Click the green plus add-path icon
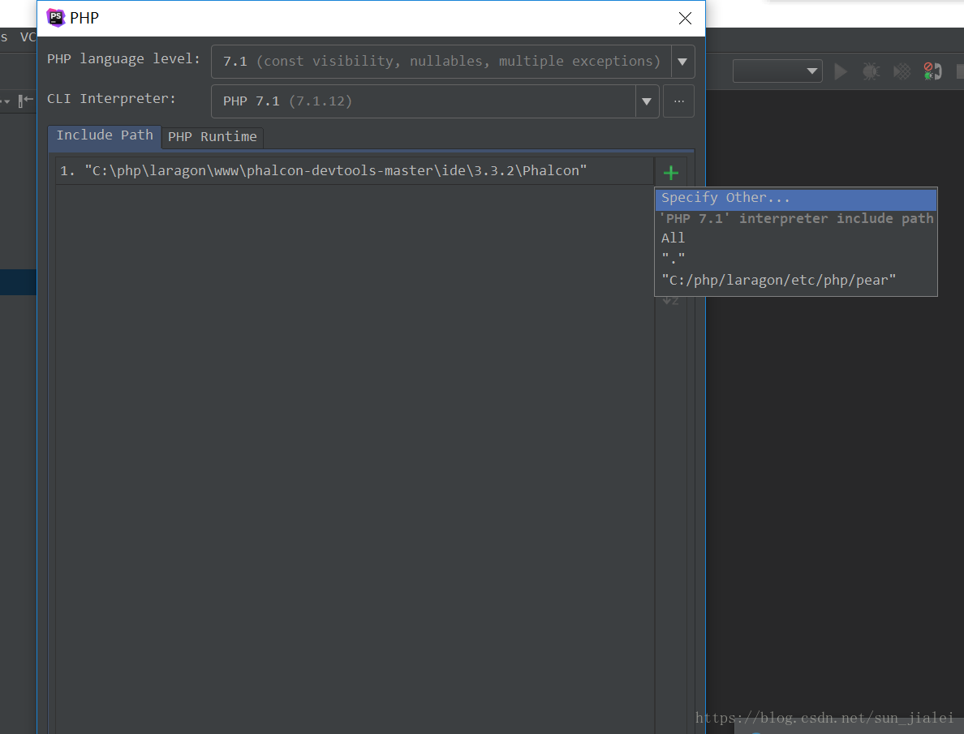Screen dimensions: 964x734 (x=671, y=173)
